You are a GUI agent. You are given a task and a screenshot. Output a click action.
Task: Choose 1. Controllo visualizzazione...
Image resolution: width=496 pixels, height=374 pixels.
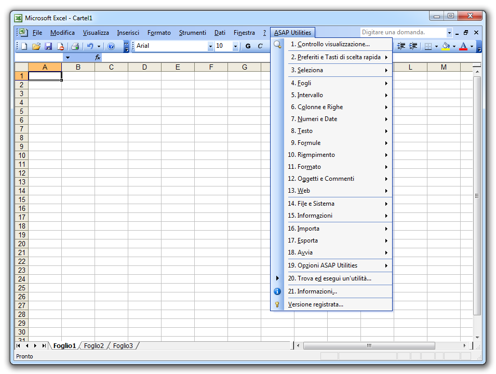331,44
